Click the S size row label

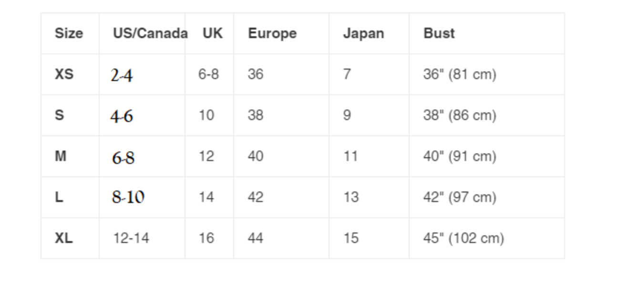coord(59,115)
